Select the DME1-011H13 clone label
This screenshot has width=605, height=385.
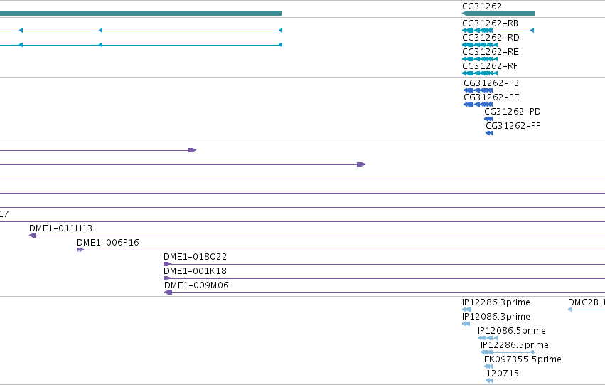(x=60, y=228)
